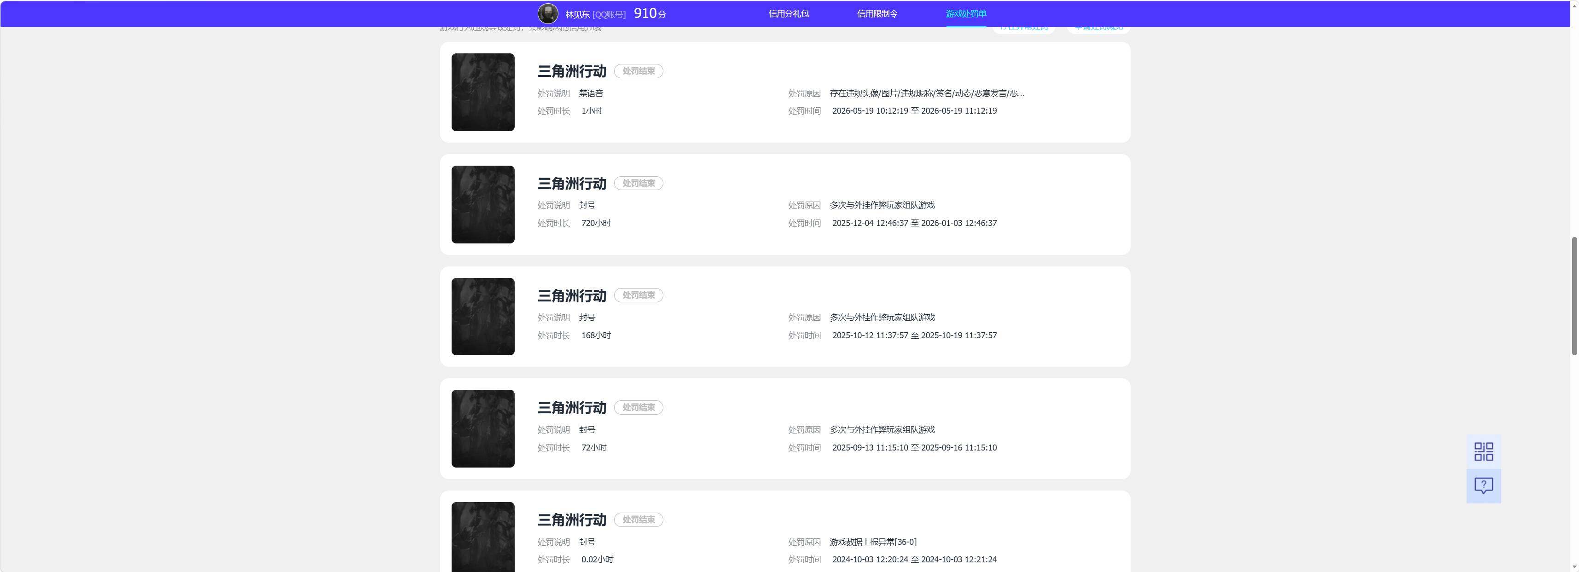Click the truncated reason 存在违规头像/图片/违规昵称…
1579x572 pixels.
pos(927,93)
